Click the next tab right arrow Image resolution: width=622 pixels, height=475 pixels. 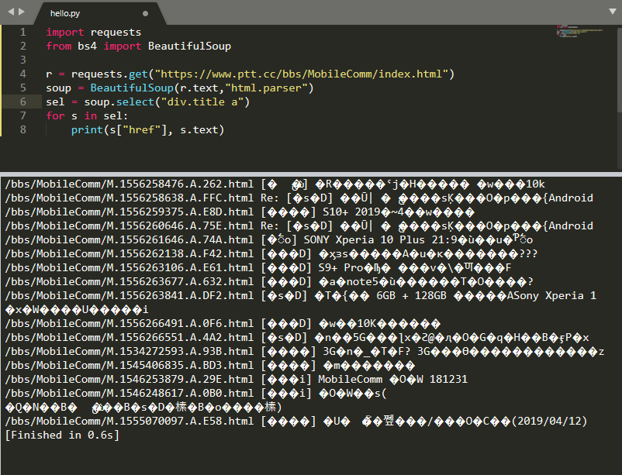(x=22, y=12)
